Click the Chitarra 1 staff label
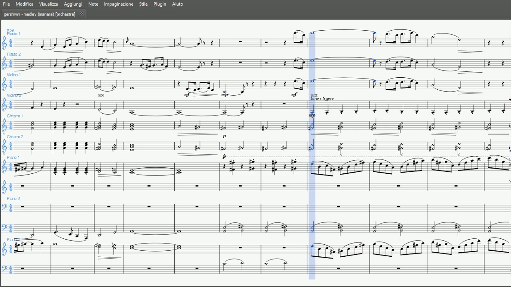This screenshot has height=287, width=511. point(15,116)
